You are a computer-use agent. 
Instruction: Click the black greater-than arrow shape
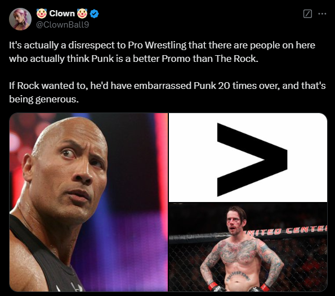click(252, 159)
